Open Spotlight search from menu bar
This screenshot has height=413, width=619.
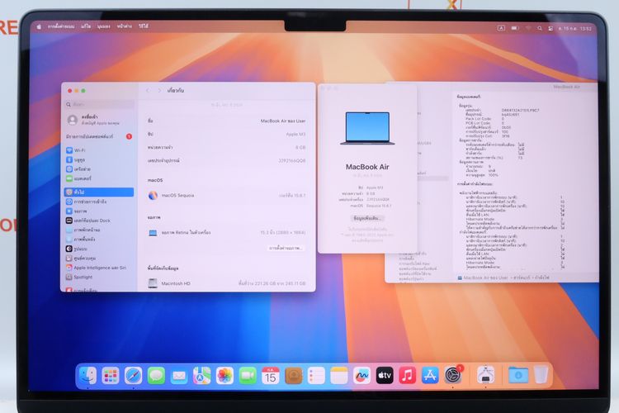tap(539, 28)
